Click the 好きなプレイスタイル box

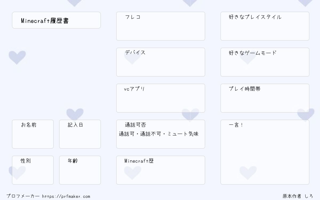265,26
